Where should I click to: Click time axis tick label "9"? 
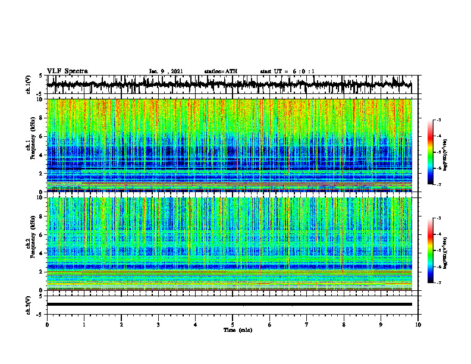[x=381, y=325]
